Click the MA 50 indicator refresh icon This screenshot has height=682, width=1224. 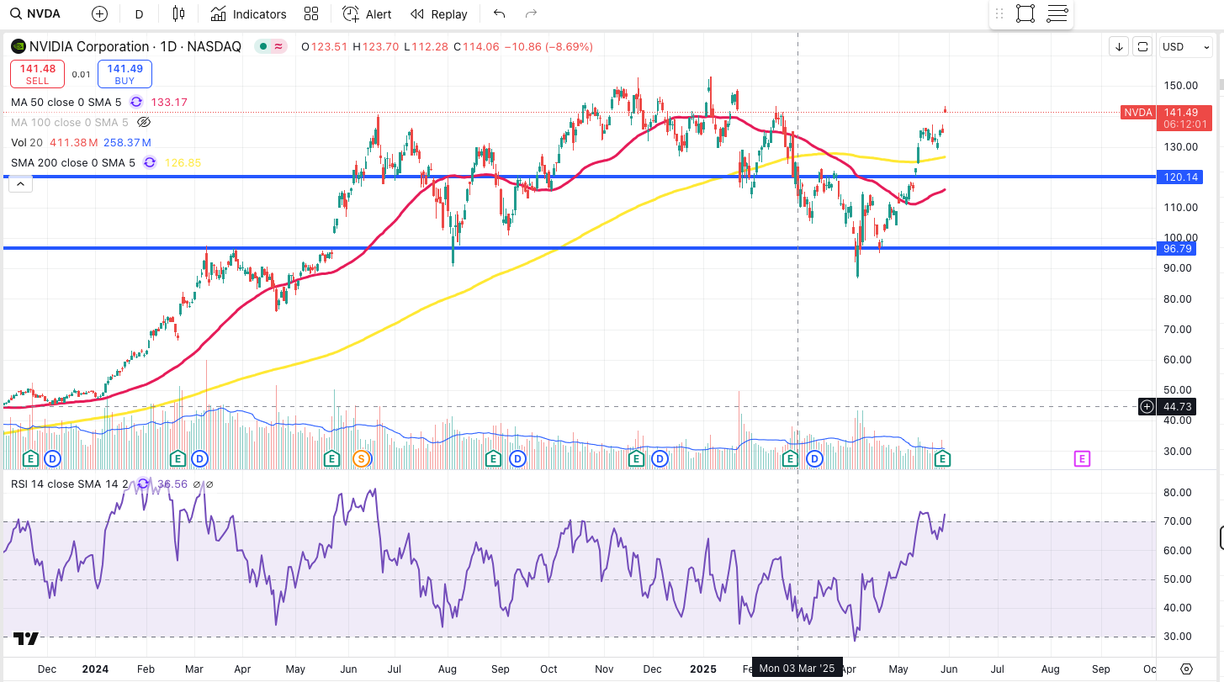(x=136, y=102)
